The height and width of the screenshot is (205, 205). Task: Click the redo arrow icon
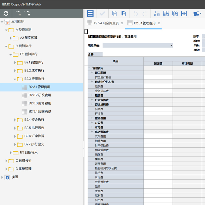pos(144,13)
